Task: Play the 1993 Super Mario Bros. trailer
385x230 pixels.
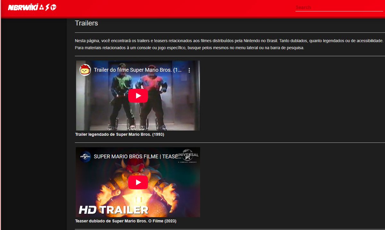Action: coord(138,96)
